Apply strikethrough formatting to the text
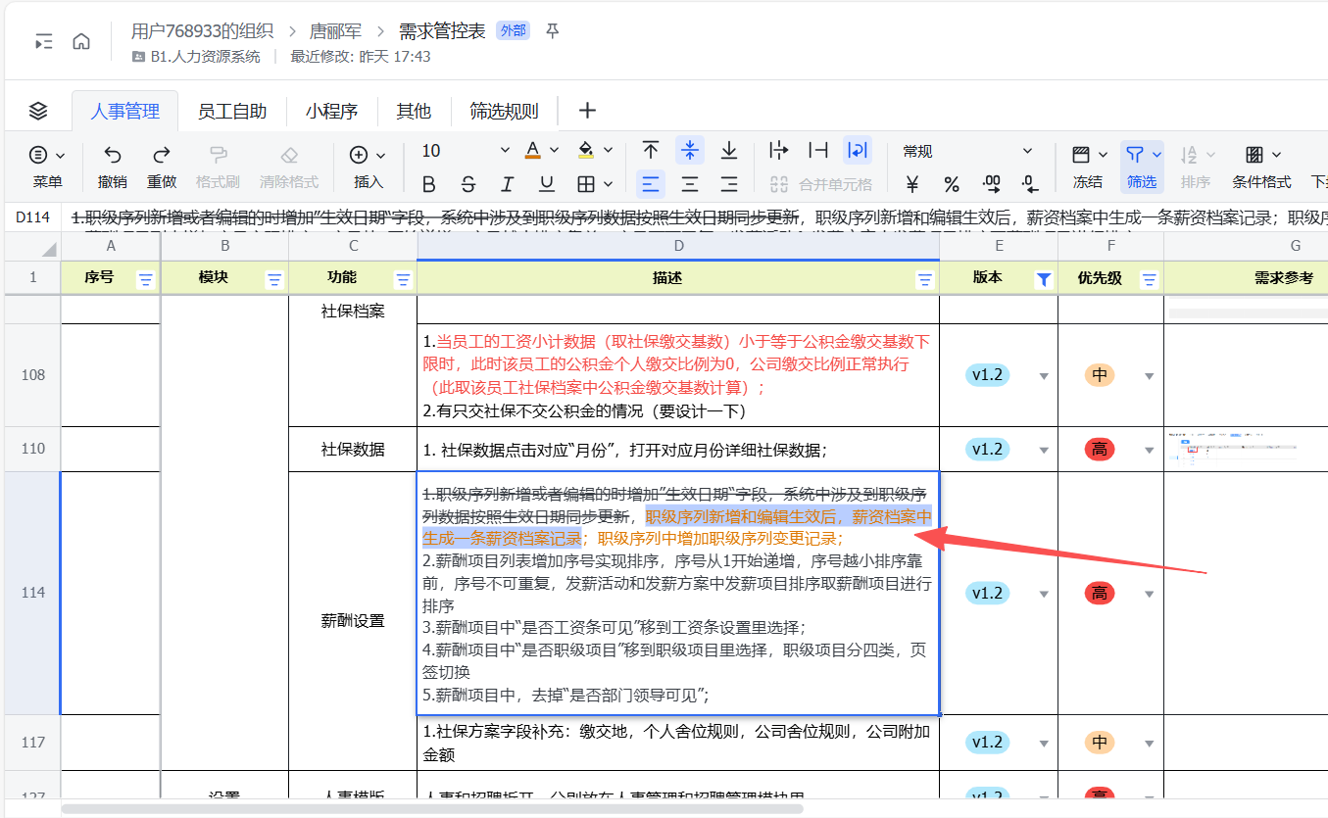1328x818 pixels. [x=468, y=184]
